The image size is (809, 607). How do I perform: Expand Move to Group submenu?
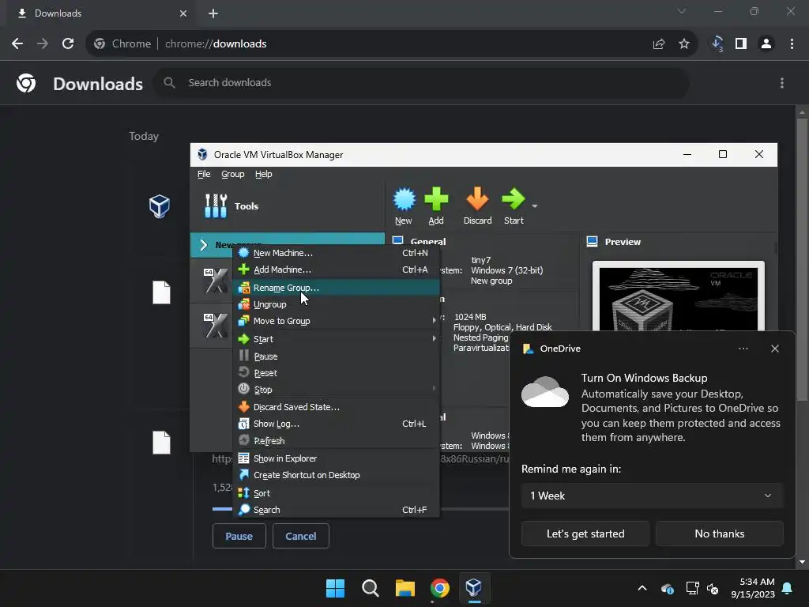click(336, 321)
